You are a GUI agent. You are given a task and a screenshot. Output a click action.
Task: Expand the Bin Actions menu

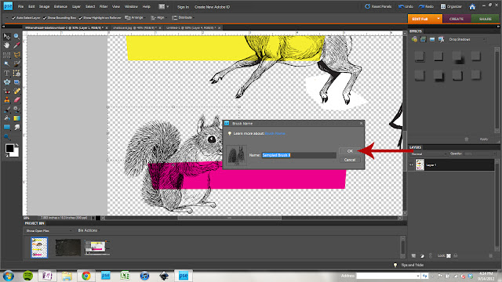(89, 230)
